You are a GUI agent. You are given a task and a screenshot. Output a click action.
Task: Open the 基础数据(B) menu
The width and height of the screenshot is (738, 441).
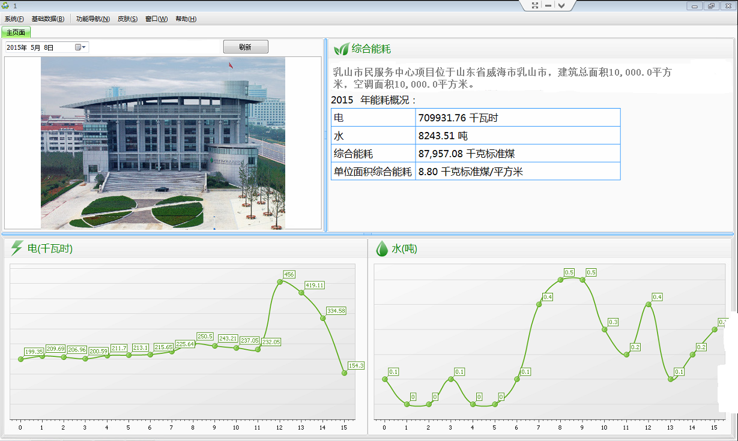47,19
